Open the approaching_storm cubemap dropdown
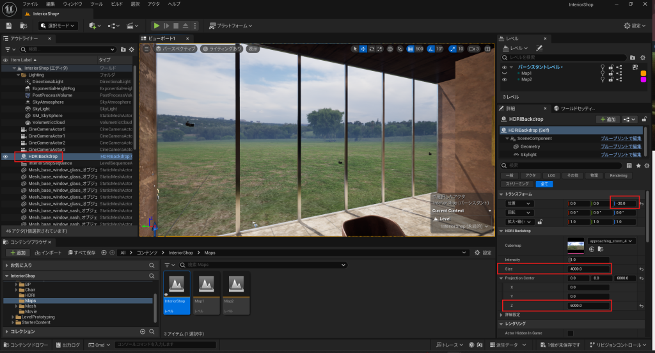The image size is (655, 353). [x=613, y=241]
